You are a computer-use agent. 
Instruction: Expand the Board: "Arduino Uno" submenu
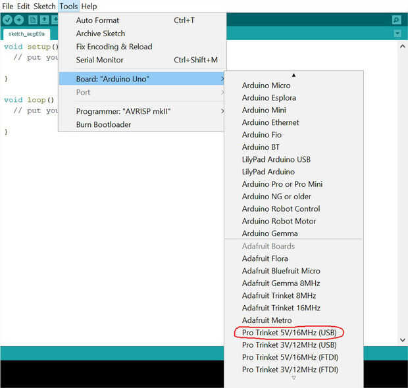tap(141, 79)
